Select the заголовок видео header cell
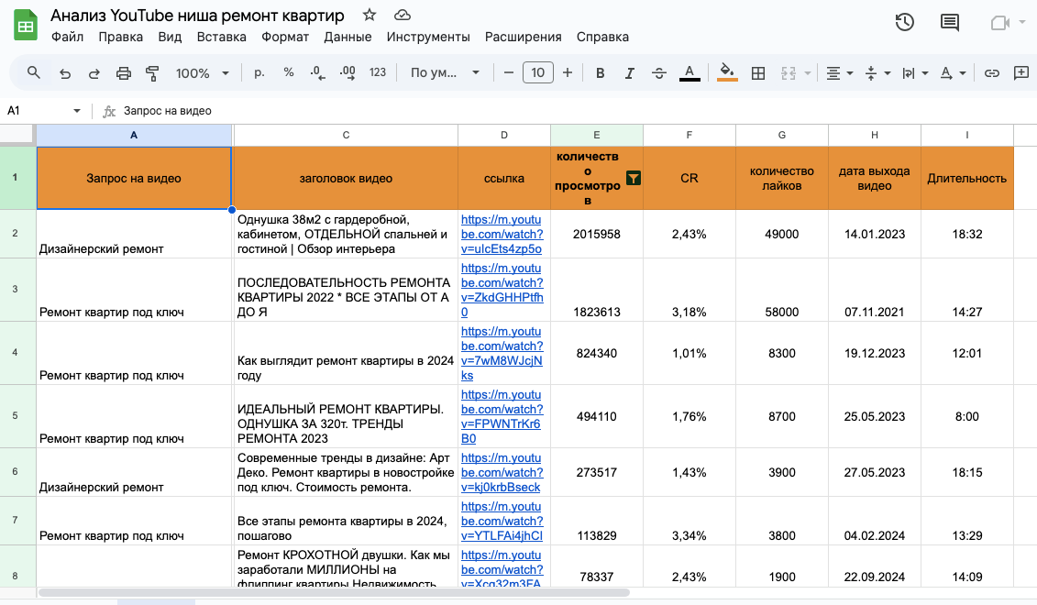 click(346, 178)
